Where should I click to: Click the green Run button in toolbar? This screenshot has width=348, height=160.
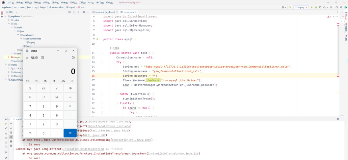tap(311, 7)
